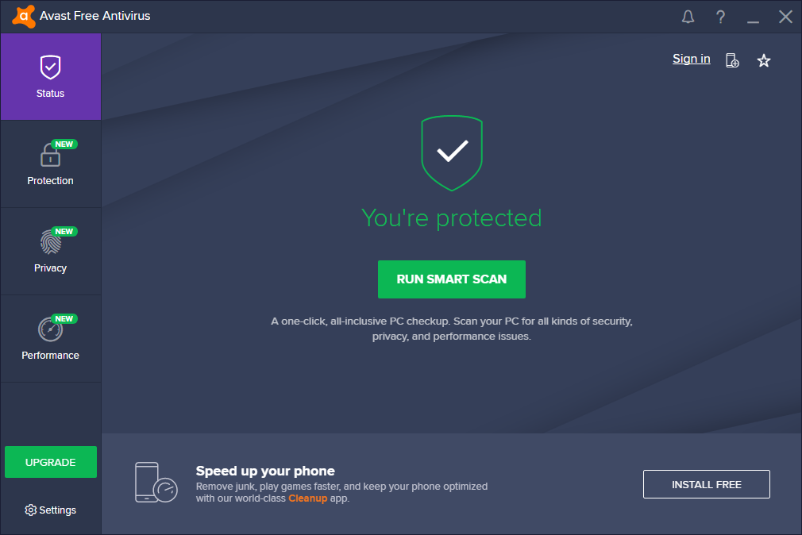Click the Settings gear icon

coord(31,510)
